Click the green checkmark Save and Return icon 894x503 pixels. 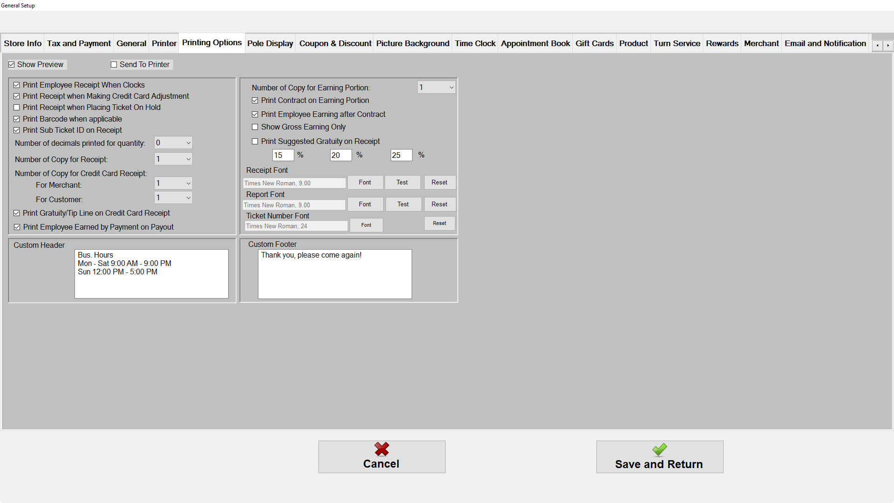(659, 449)
